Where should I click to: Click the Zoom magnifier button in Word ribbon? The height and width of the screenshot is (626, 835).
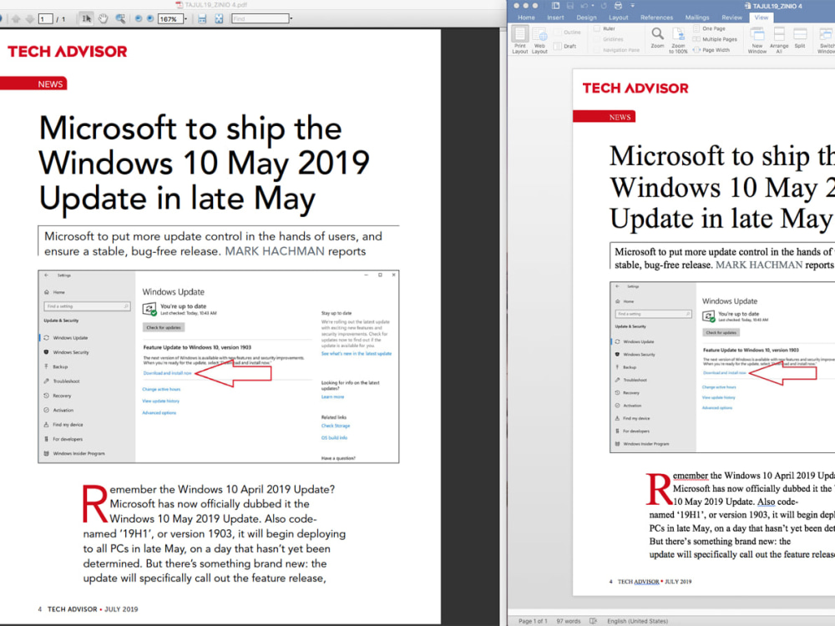point(658,38)
